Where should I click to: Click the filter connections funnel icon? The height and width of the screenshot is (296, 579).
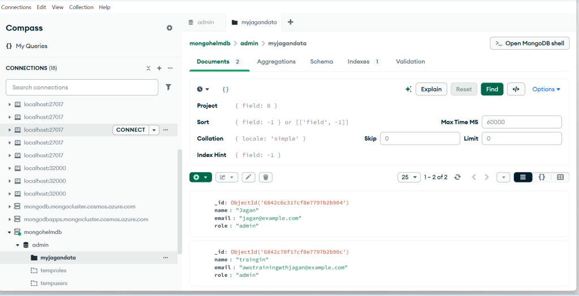coord(168,87)
